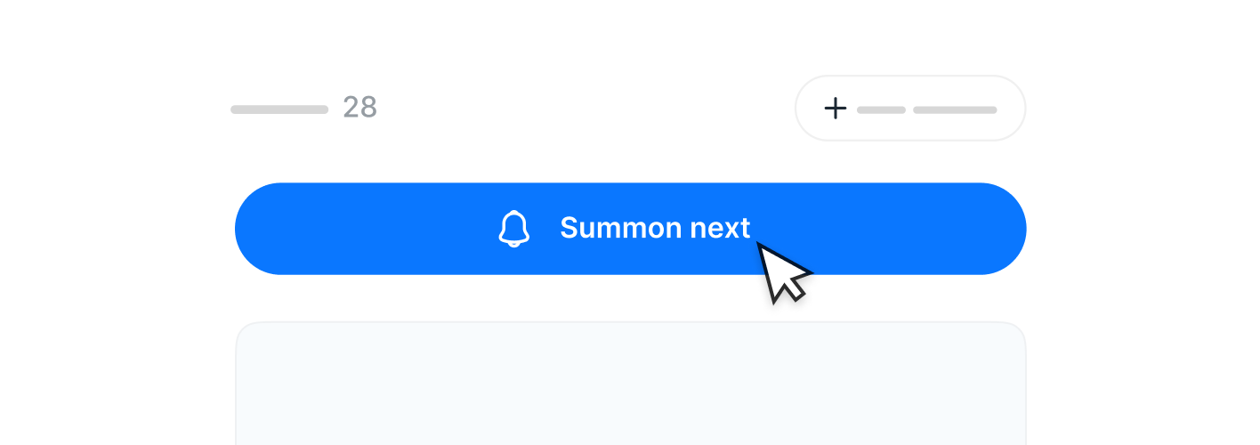Click the bell icon on the blue button
Viewport: 1260px width, 445px height.
tap(513, 229)
